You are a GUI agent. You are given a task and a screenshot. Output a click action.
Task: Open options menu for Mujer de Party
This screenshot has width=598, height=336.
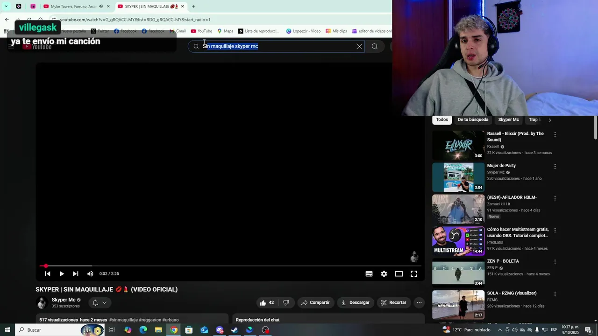tap(555, 167)
